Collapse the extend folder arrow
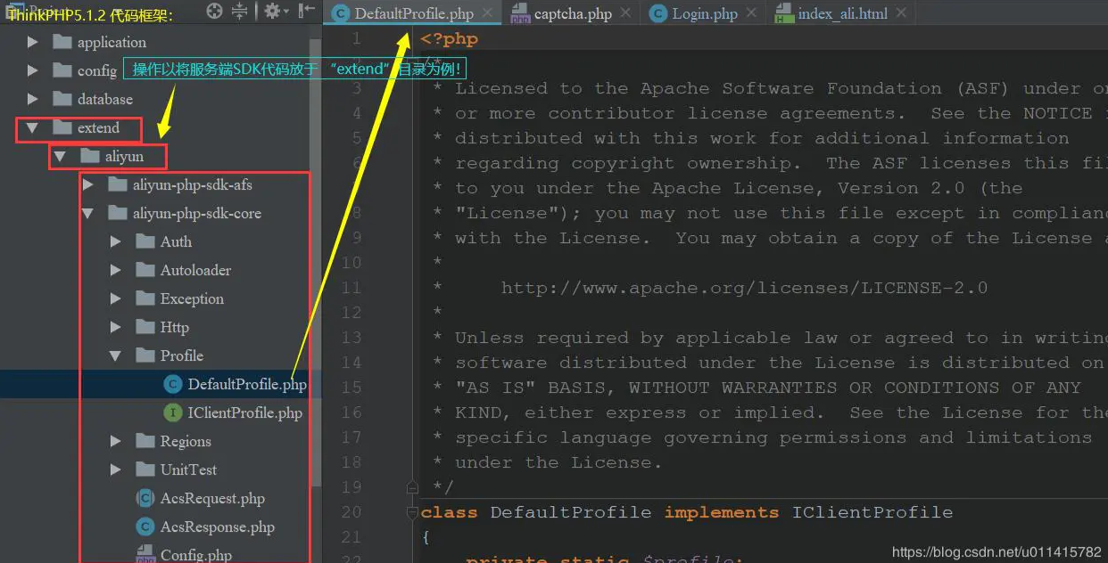The width and height of the screenshot is (1108, 563). coord(33,128)
